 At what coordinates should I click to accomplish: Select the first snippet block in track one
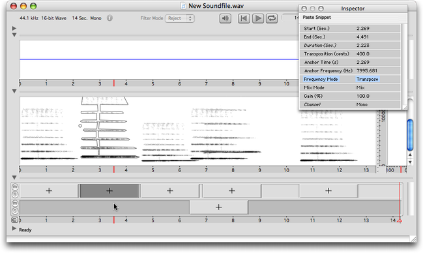[49, 191]
